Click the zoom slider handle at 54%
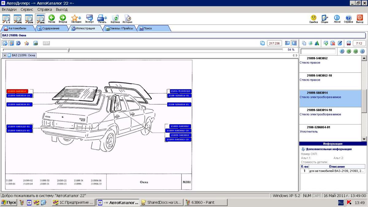Screen dimensions: 368x207 pyautogui.click(x=68, y=50)
